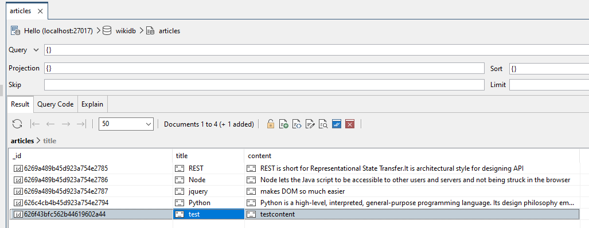Viewport: 589px width, 228px height.
Task: Go to last page of results
Action: pos(81,124)
